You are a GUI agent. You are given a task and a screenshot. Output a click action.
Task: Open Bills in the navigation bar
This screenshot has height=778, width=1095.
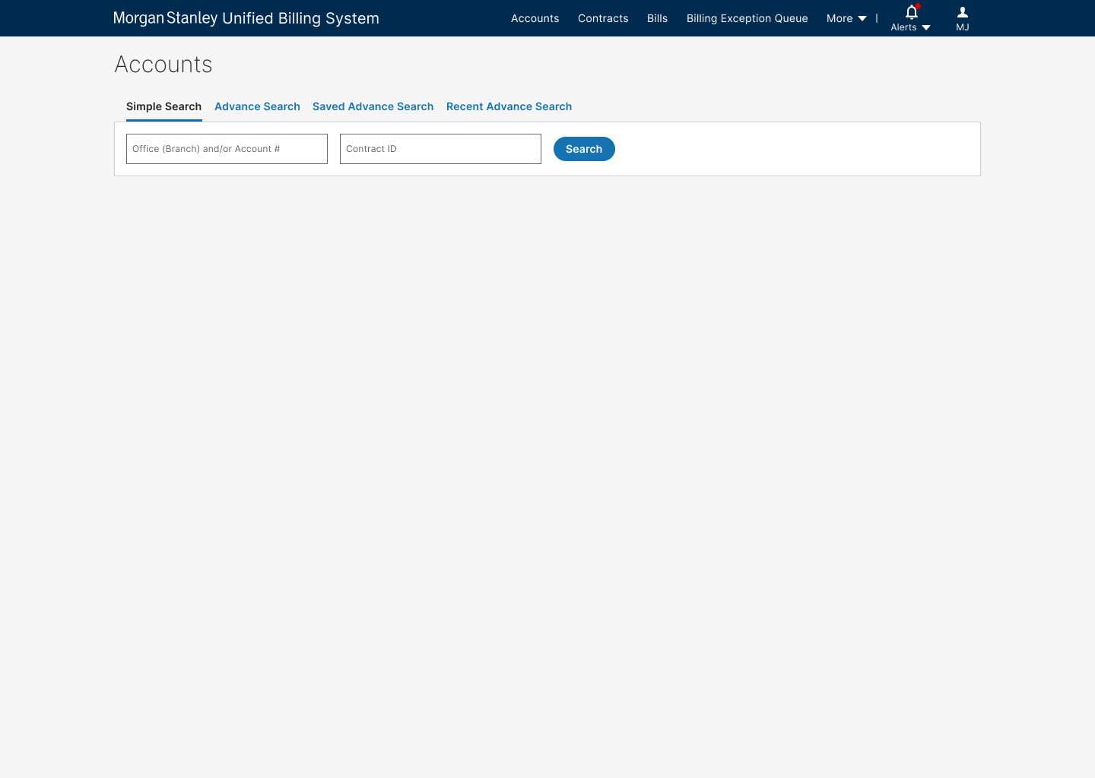tap(657, 18)
